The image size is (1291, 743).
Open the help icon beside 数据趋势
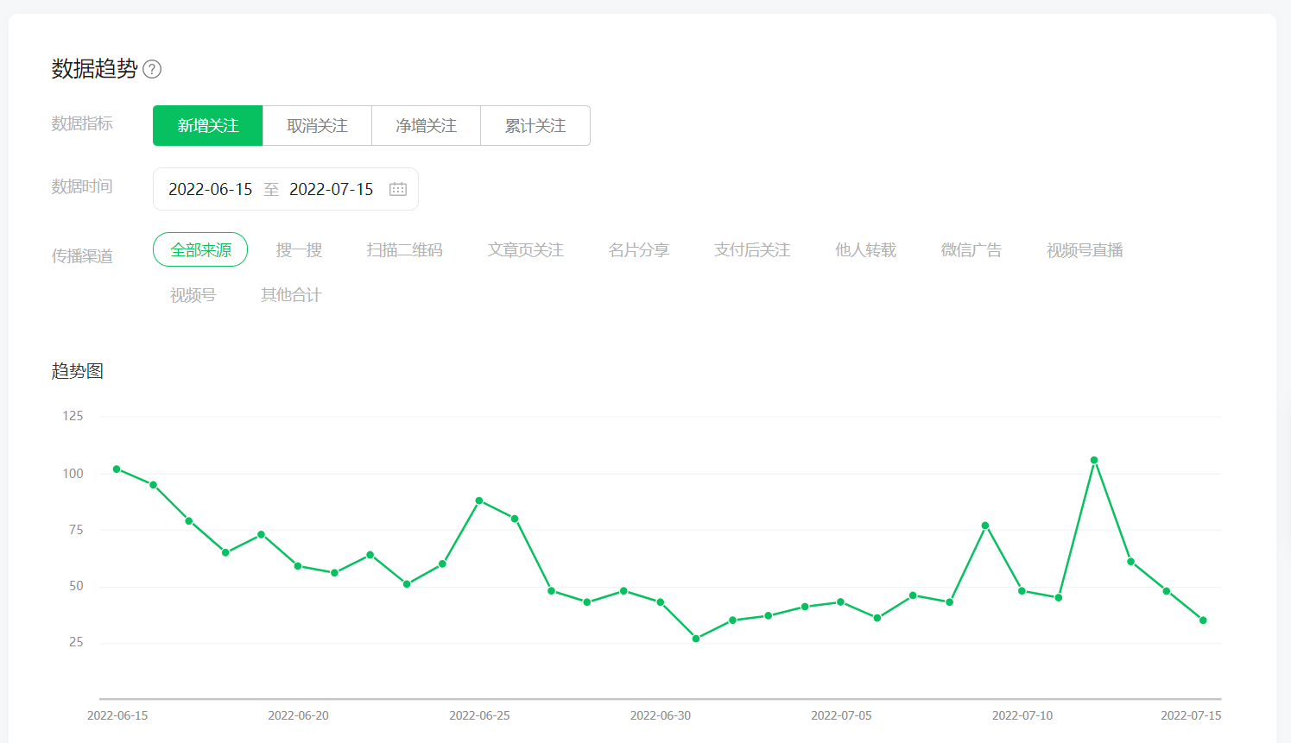152,69
